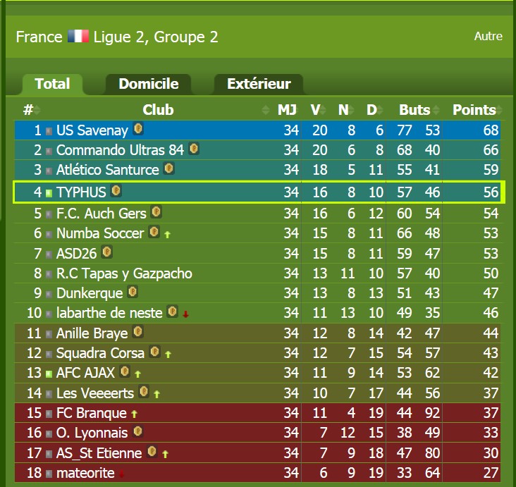Sort table by Points column arrows
The width and height of the screenshot is (516, 487).
point(500,109)
